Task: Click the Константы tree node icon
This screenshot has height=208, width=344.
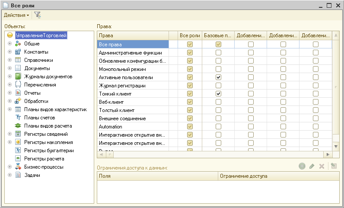Action: click(x=18, y=52)
